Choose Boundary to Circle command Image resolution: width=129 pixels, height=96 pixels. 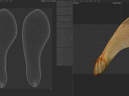64,44
